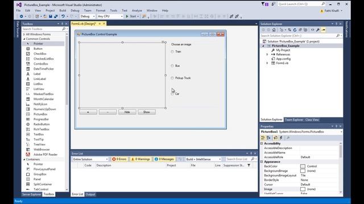The width and height of the screenshot is (364, 204).
Task: Click the Categorized icon in Properties panel
Action: coord(263,138)
